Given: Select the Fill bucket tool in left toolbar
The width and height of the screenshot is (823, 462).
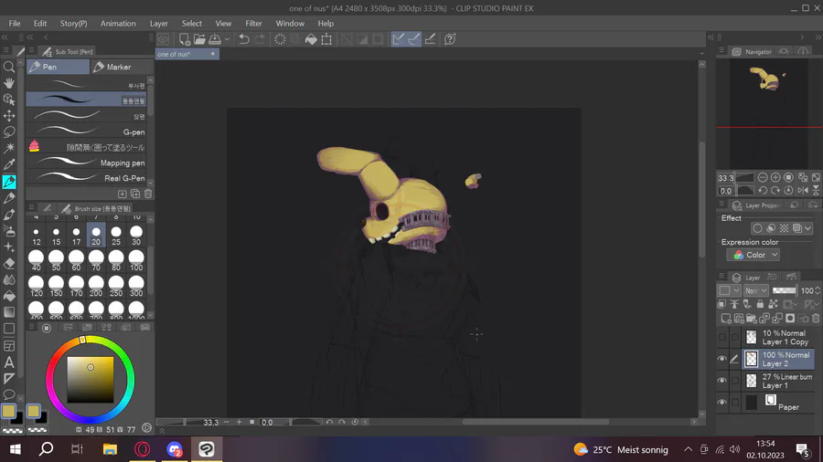Looking at the screenshot, I should (9, 296).
